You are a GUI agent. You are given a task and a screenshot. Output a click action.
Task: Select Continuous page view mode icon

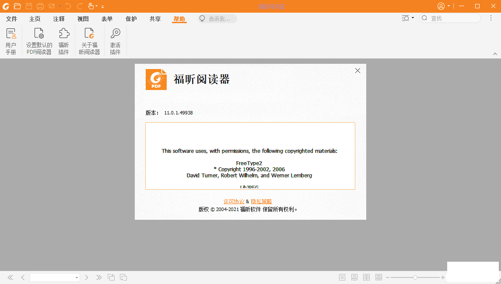click(354, 277)
